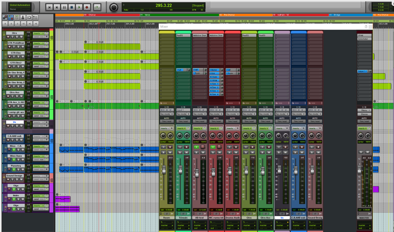Image resolution: width=394 pixels, height=232 pixels.
Task: Toggle FX bypass on Gtrs track inserts
Action: [x=47, y=33]
